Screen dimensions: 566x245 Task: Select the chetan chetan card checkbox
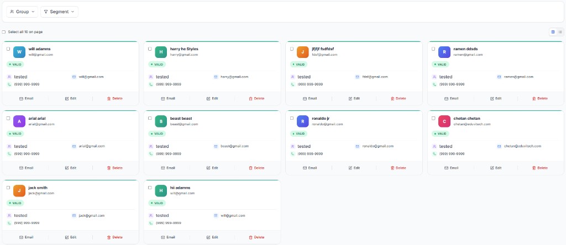pos(433,118)
